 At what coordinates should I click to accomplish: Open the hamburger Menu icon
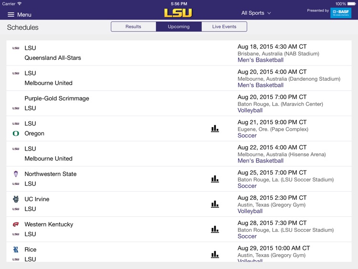(11, 15)
